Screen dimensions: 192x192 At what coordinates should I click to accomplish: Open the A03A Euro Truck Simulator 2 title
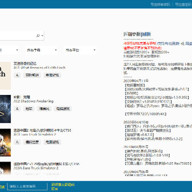pos(36,168)
